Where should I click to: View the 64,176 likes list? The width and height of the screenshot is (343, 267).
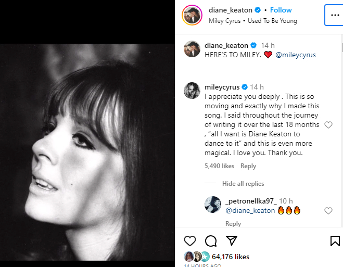pyautogui.click(x=230, y=257)
